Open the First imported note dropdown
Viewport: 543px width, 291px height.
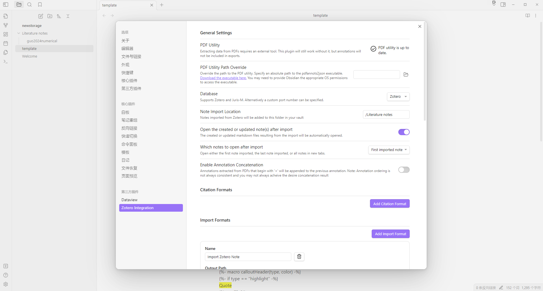[x=389, y=150]
